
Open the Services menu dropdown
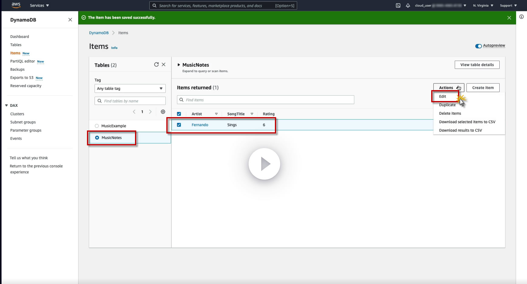(39, 5)
